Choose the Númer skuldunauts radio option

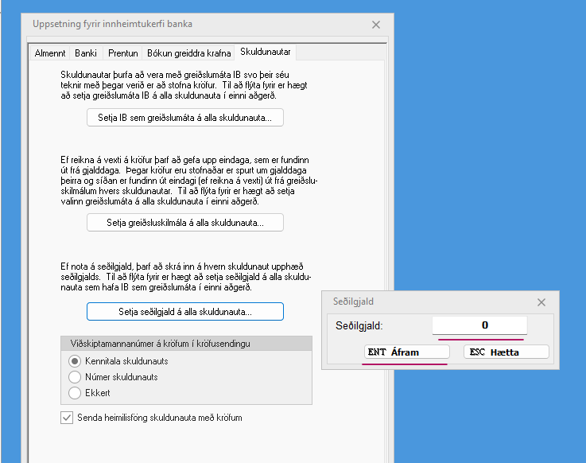[76, 377]
